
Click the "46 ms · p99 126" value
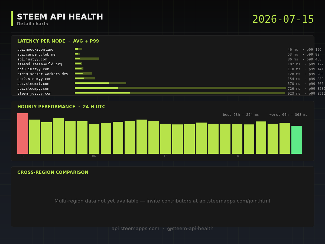tap(304, 50)
